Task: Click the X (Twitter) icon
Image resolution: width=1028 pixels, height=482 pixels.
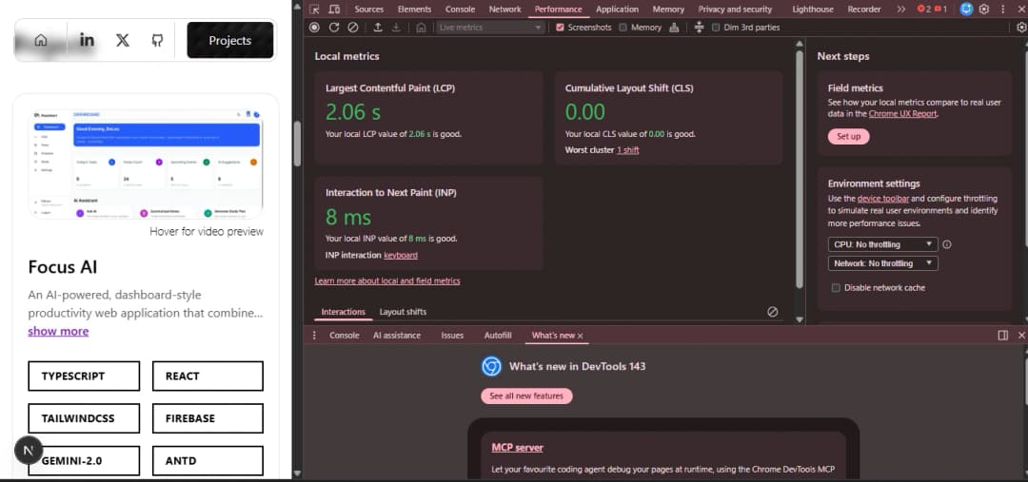Action: (123, 40)
